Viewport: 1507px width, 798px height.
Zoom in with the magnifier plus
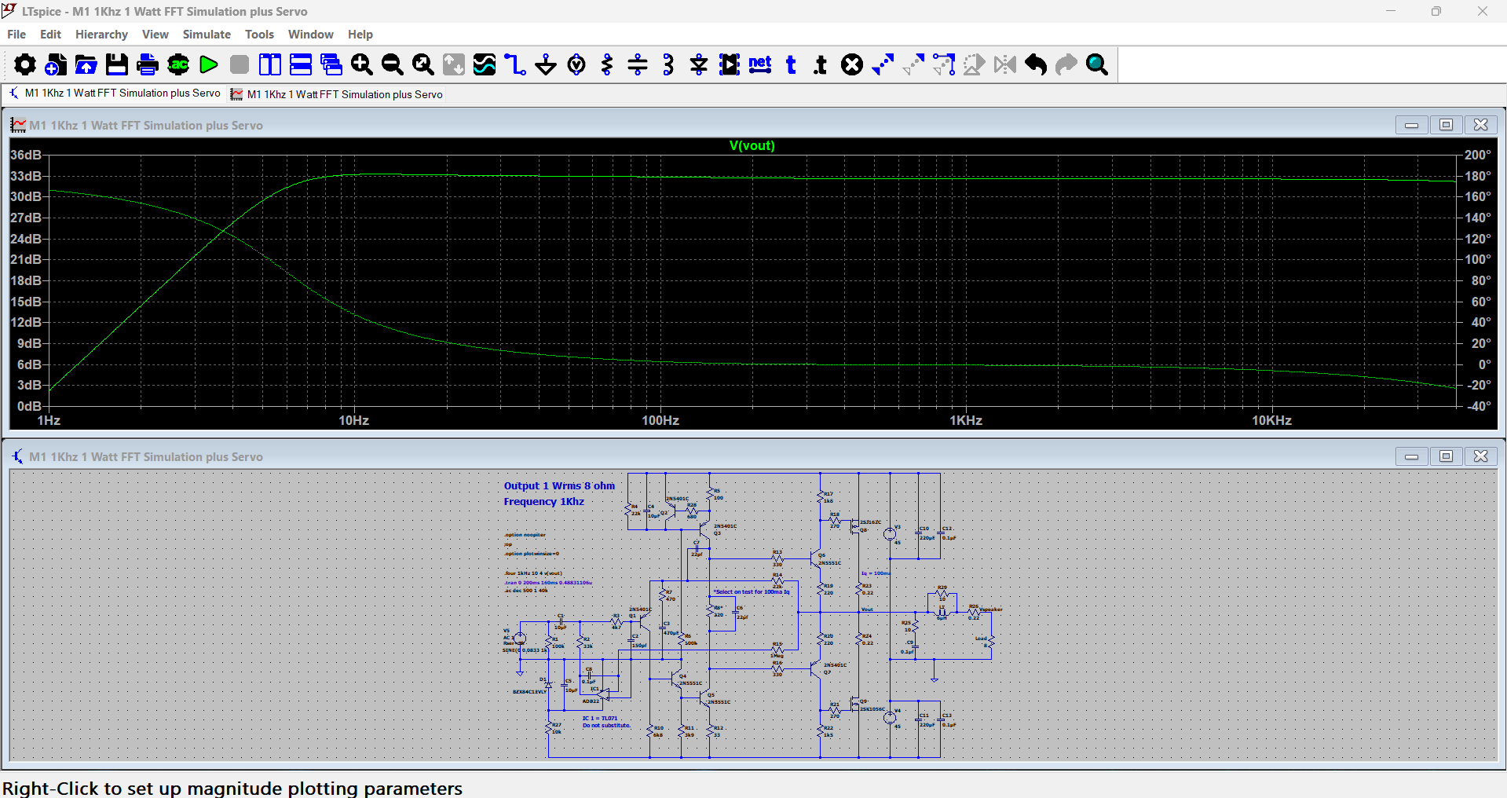(362, 64)
